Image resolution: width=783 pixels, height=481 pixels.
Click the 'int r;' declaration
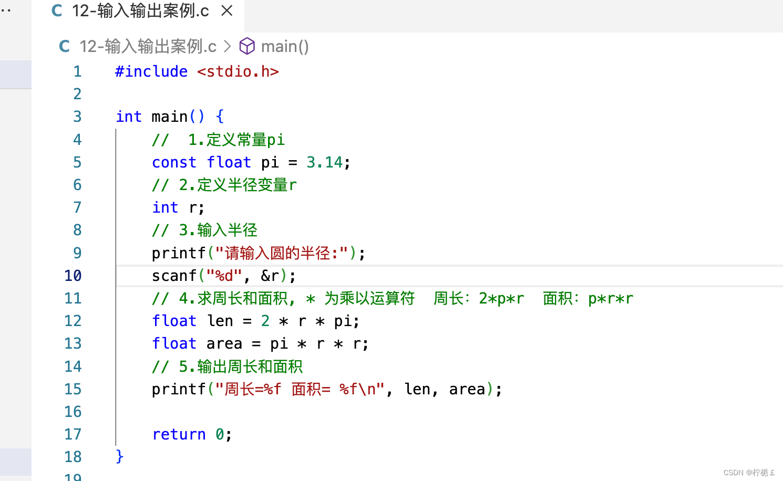tap(178, 207)
